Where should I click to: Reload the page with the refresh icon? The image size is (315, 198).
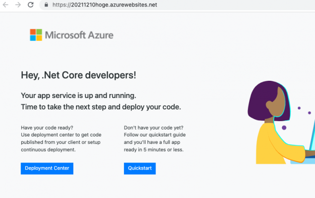(31, 4)
